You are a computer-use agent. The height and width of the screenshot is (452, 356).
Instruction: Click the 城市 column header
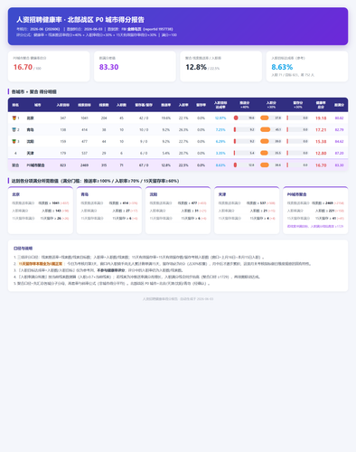(x=37, y=105)
